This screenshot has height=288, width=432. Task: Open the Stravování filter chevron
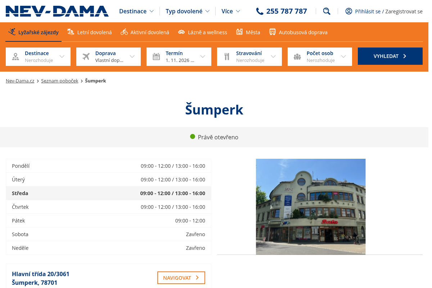pos(273,57)
